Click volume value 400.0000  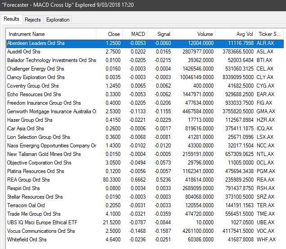[203, 86]
